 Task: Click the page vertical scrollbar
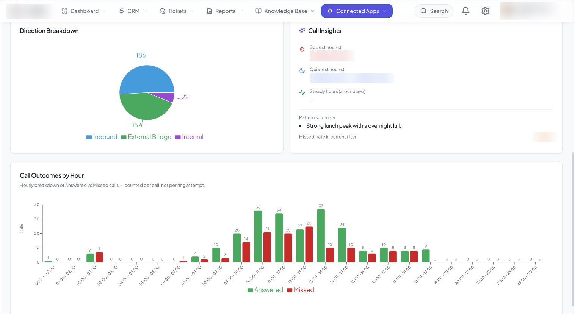(x=572, y=229)
